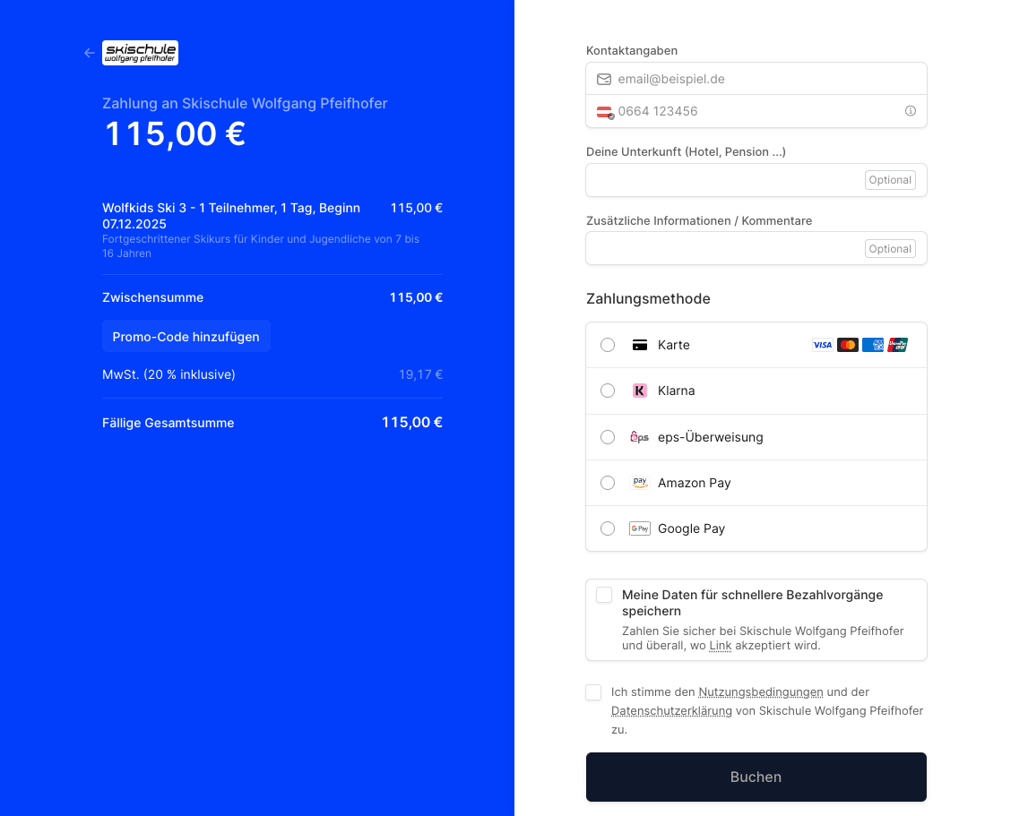Click the Klarna logo icon

(x=639, y=391)
